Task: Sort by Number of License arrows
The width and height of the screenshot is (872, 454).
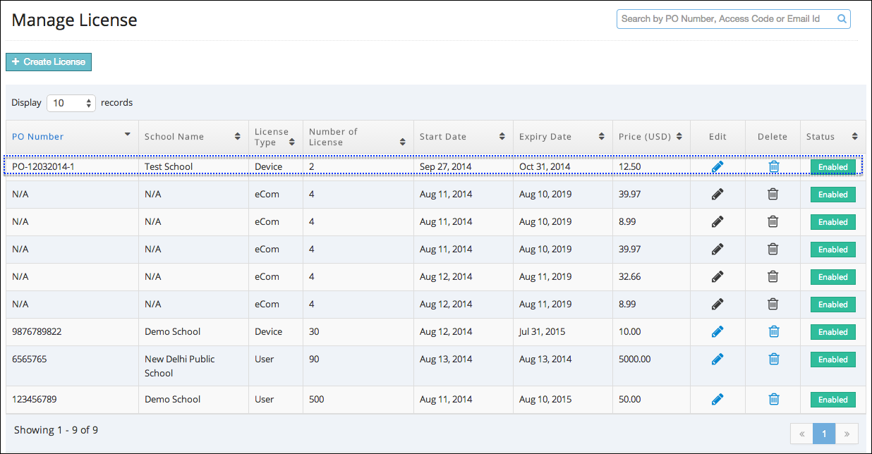Action: (x=403, y=142)
